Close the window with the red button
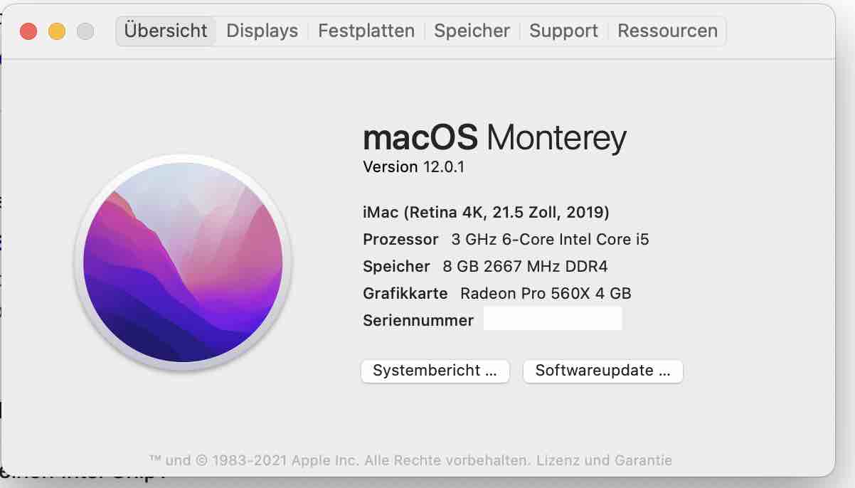The image size is (855, 488). (x=28, y=31)
